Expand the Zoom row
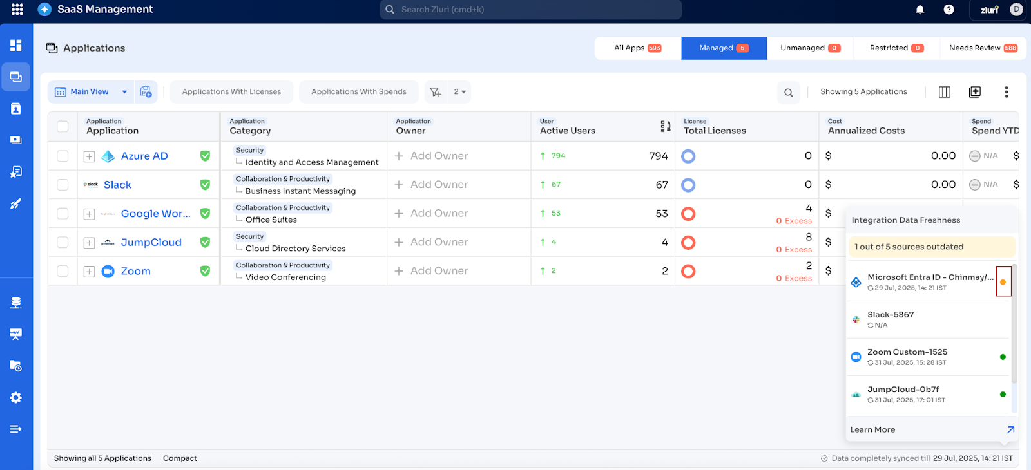The height and width of the screenshot is (470, 1031). click(x=90, y=272)
